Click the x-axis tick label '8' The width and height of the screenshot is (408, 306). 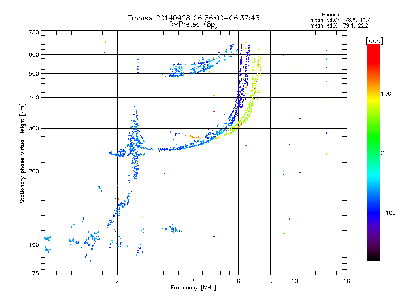(270, 281)
